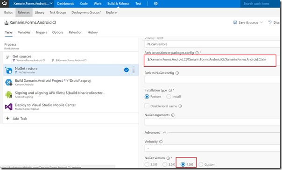Click the plus icon next to Add Task
Image resolution: width=282 pixels, height=170 pixels.
coord(8,118)
